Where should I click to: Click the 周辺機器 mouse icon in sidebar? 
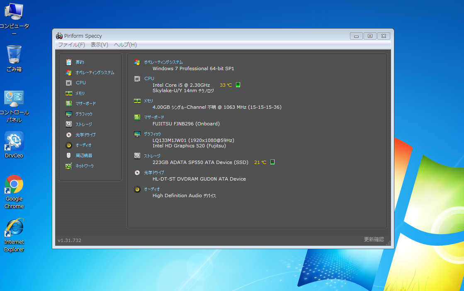coord(69,155)
